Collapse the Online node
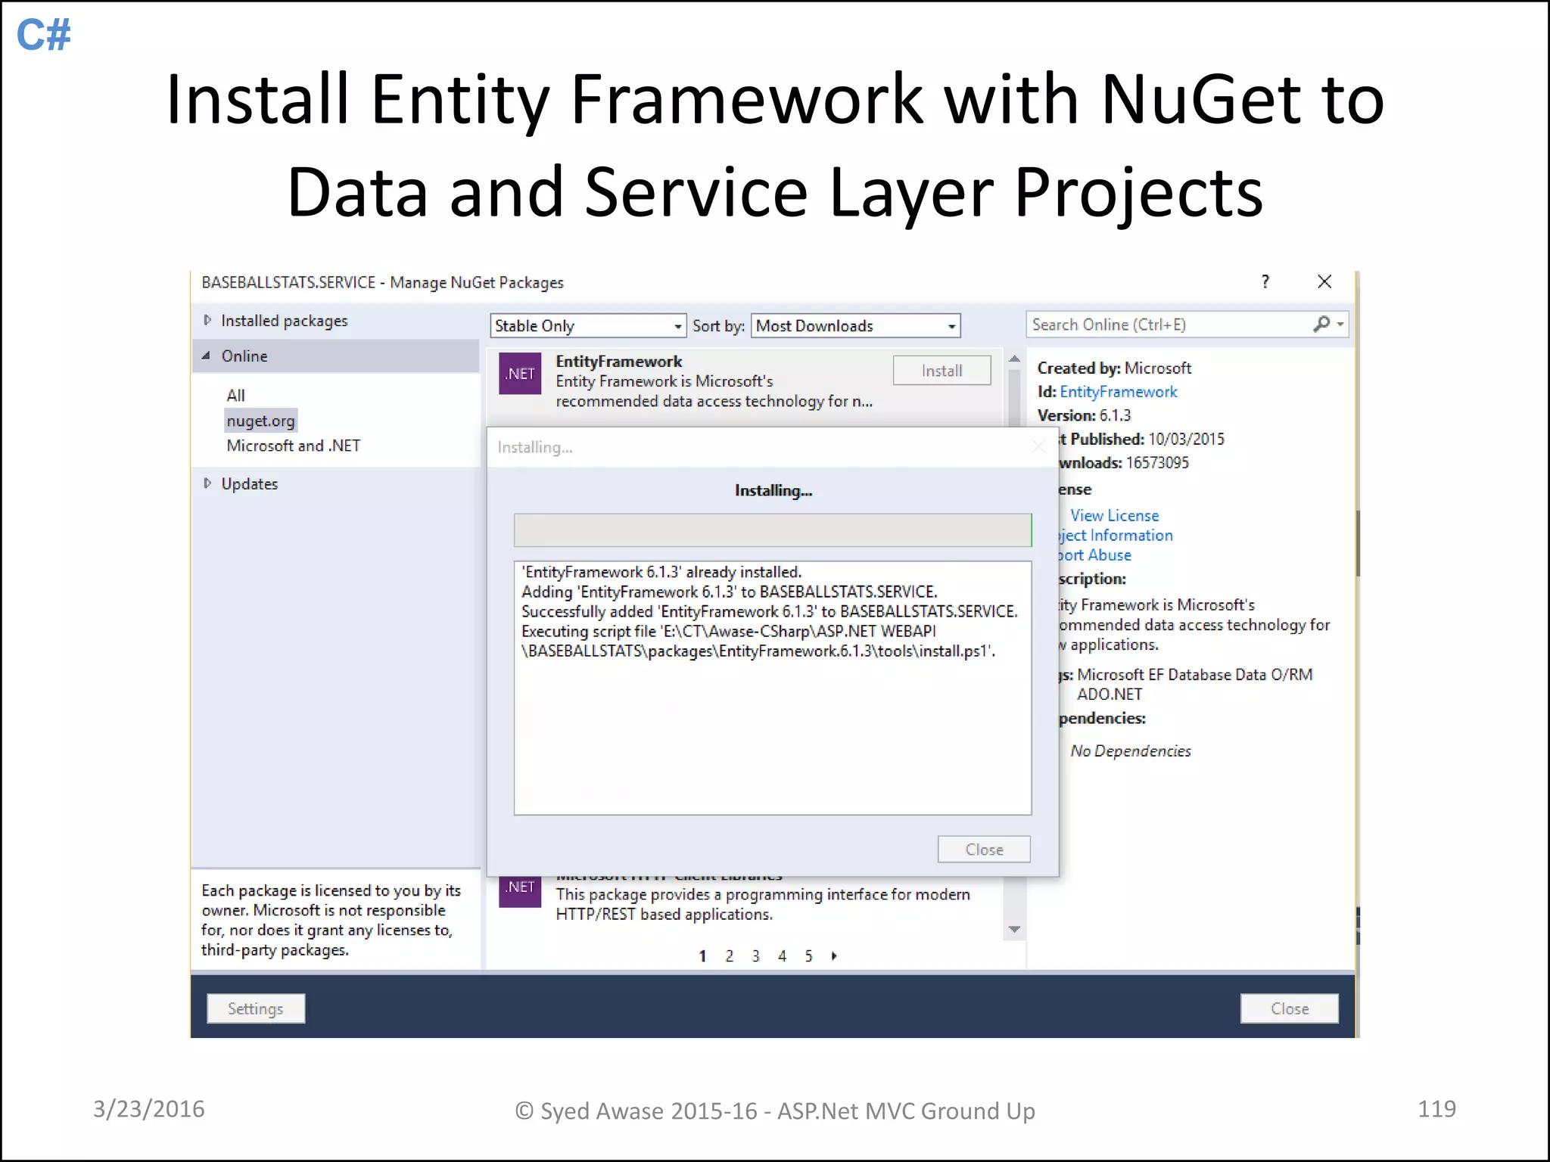The image size is (1550, 1162). pyautogui.click(x=207, y=355)
